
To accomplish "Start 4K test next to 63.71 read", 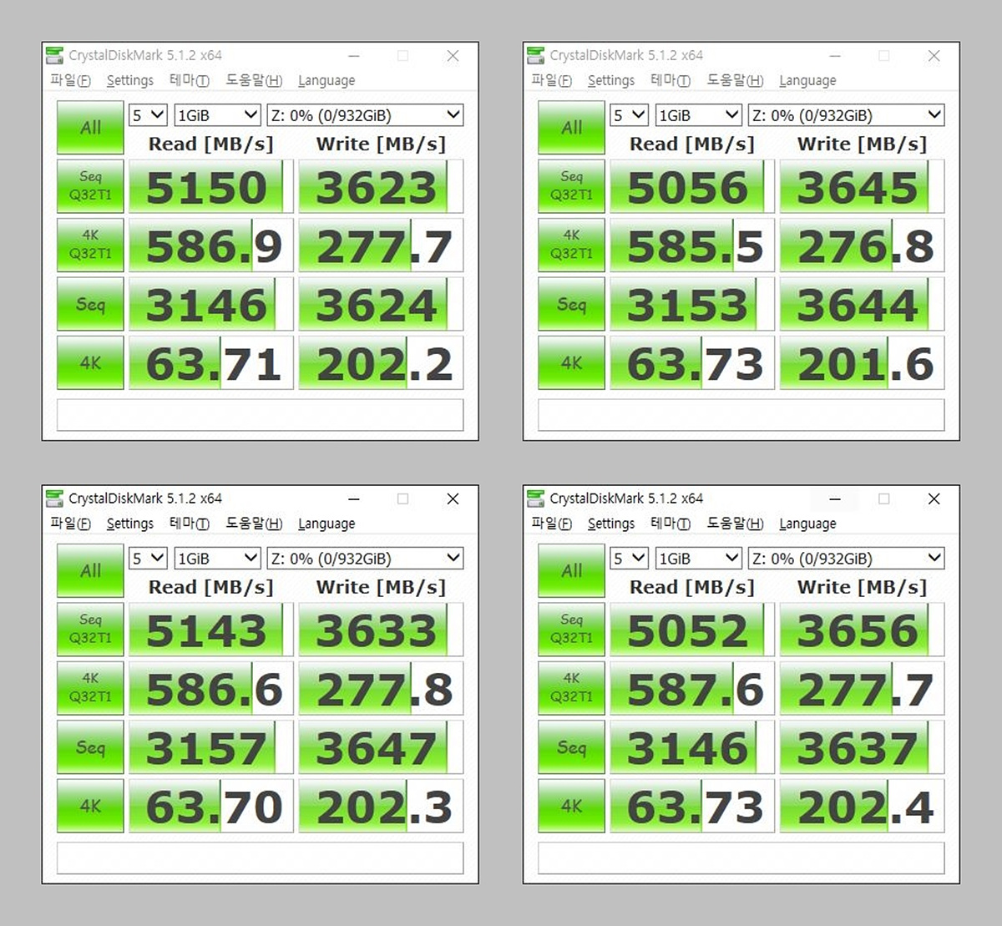I will (90, 362).
